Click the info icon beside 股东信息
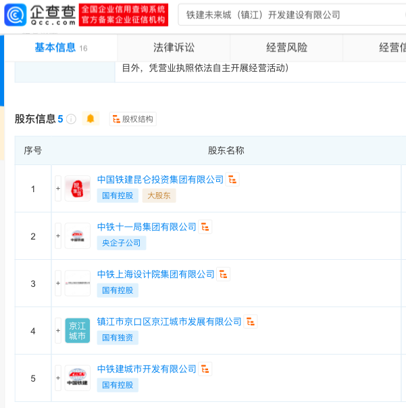The height and width of the screenshot is (408, 406). click(71, 119)
